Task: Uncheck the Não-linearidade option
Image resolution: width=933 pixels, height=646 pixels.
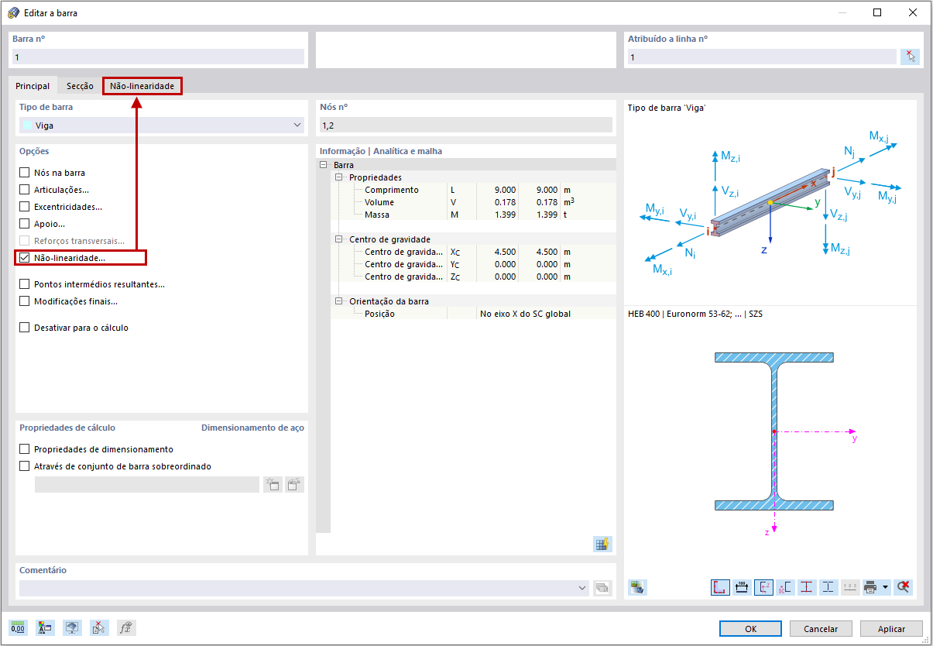Action: tap(25, 258)
